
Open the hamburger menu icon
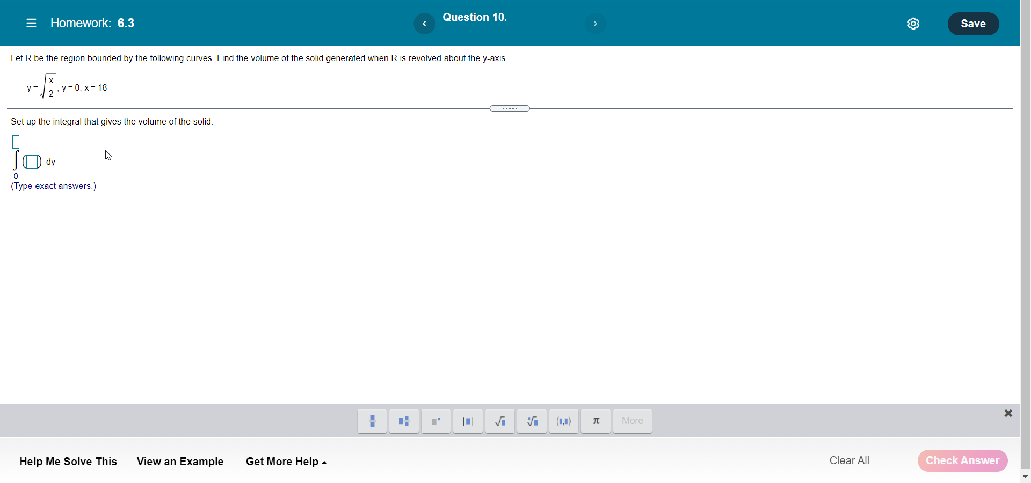31,23
